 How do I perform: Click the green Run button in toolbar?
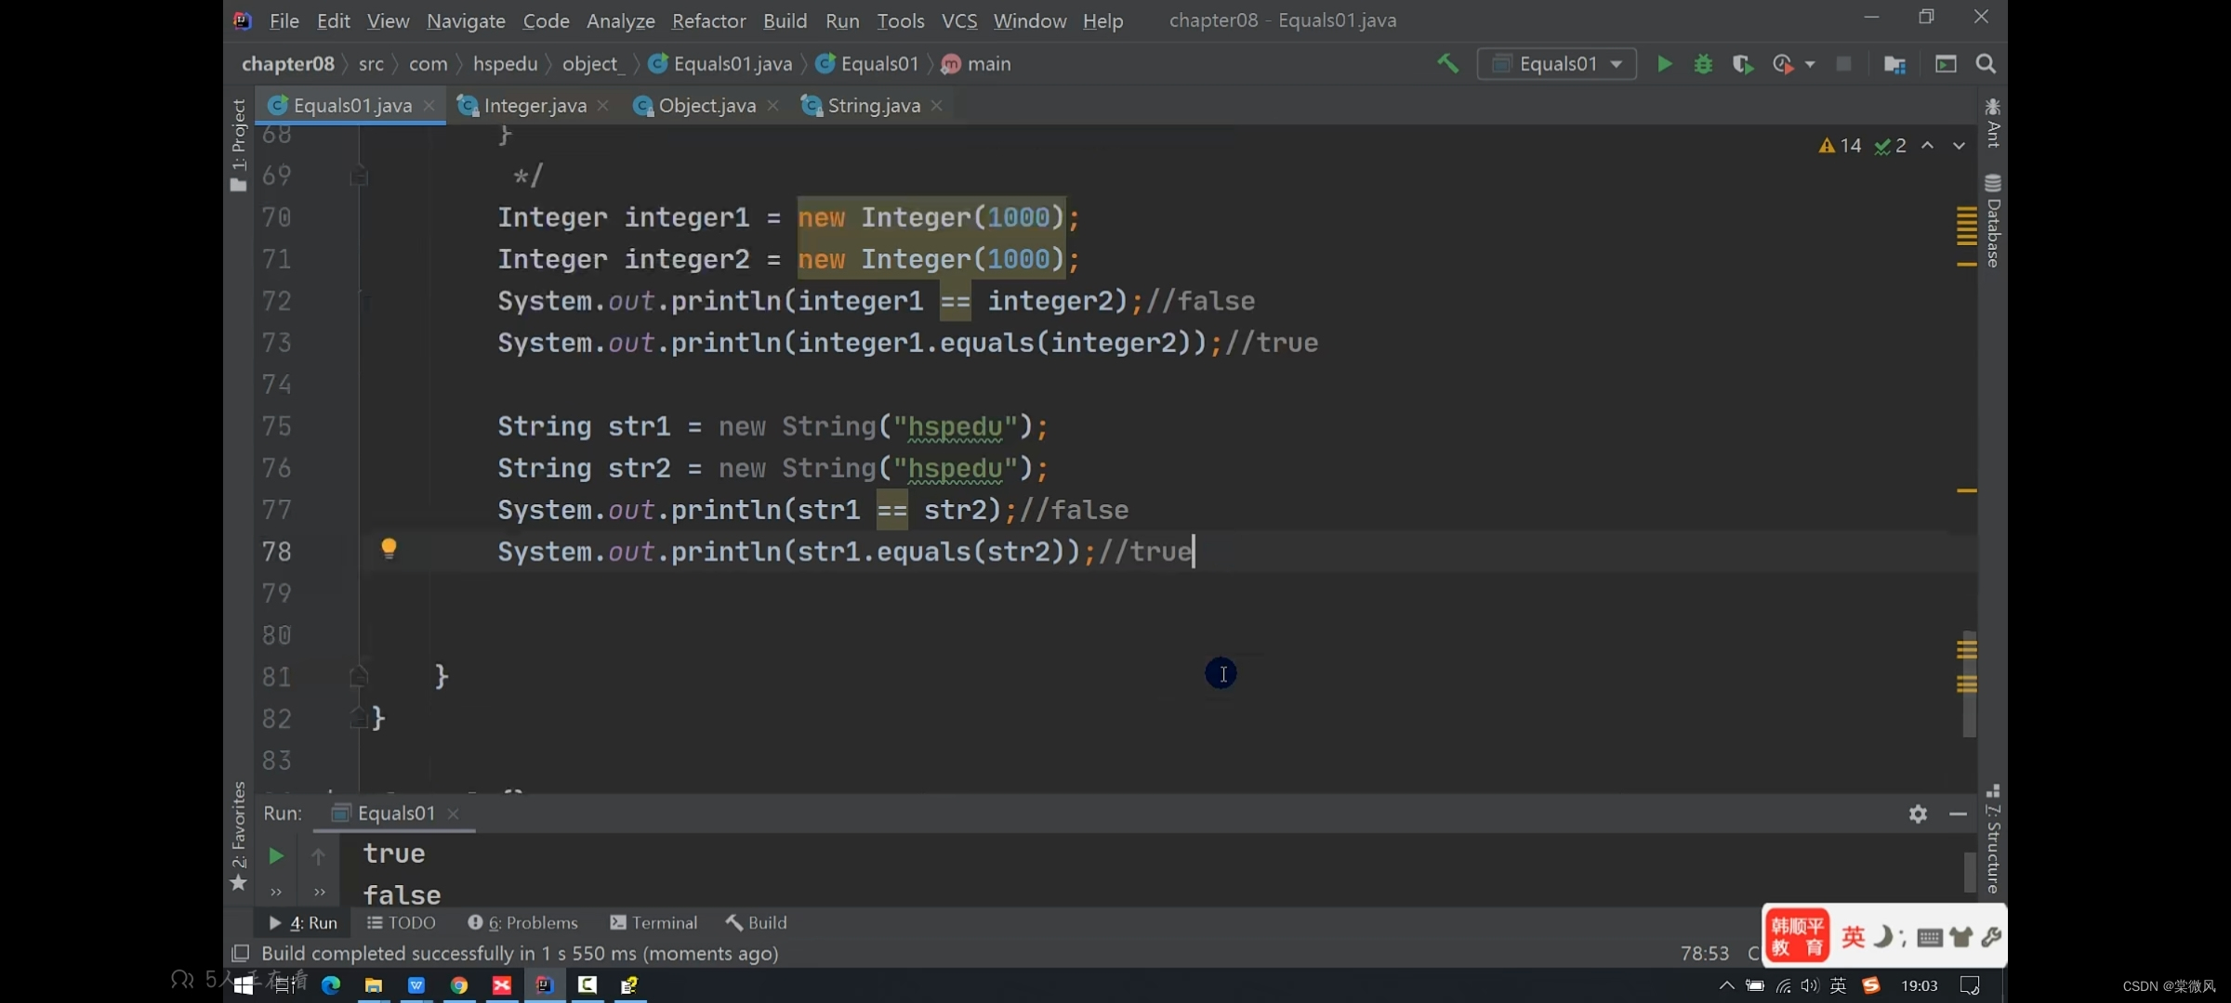1664,64
